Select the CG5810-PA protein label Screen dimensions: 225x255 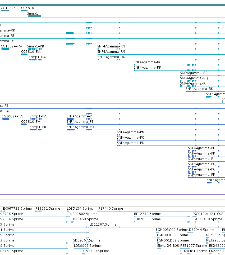coord(31,122)
